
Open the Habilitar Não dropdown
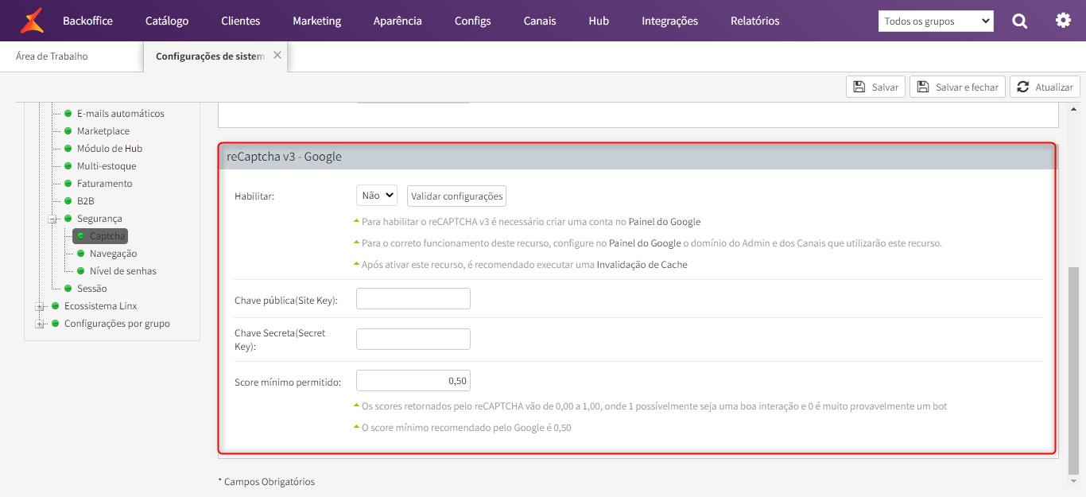pos(377,196)
